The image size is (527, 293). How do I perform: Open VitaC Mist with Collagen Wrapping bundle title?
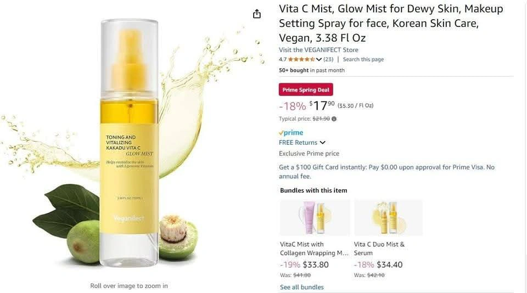tap(314, 249)
